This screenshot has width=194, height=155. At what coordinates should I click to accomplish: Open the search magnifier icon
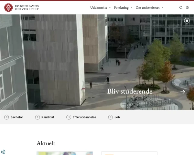(181, 7)
